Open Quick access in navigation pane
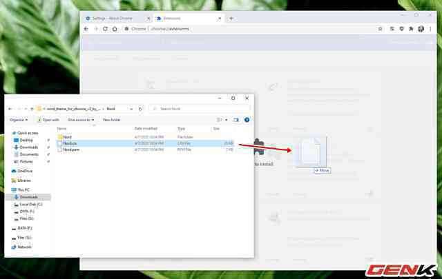The image size is (442, 279). coord(28,133)
